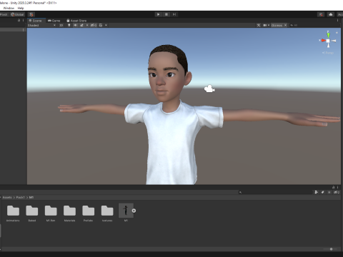The height and width of the screenshot is (257, 343).
Task: Switch to the Game tab
Action: point(54,21)
